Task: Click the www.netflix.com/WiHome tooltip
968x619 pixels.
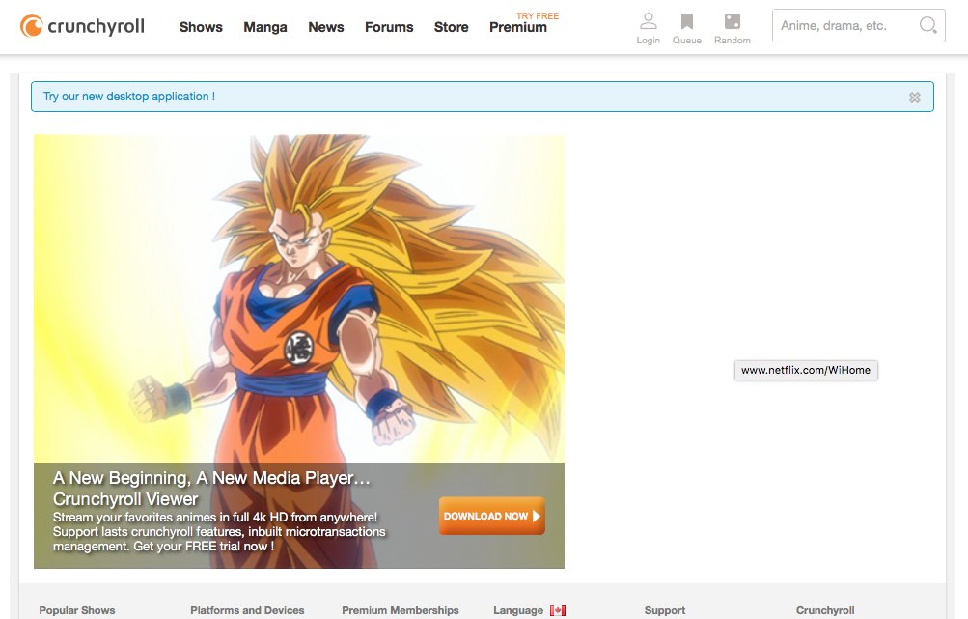Action: coord(806,370)
